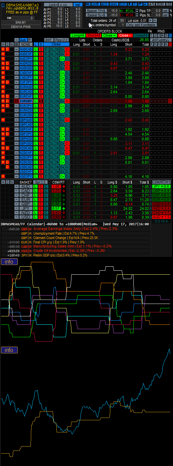Click the red C- button for AUDCAD
Image resolution: width=173 pixels, height=466 pixels.
click(x=67, y=49)
